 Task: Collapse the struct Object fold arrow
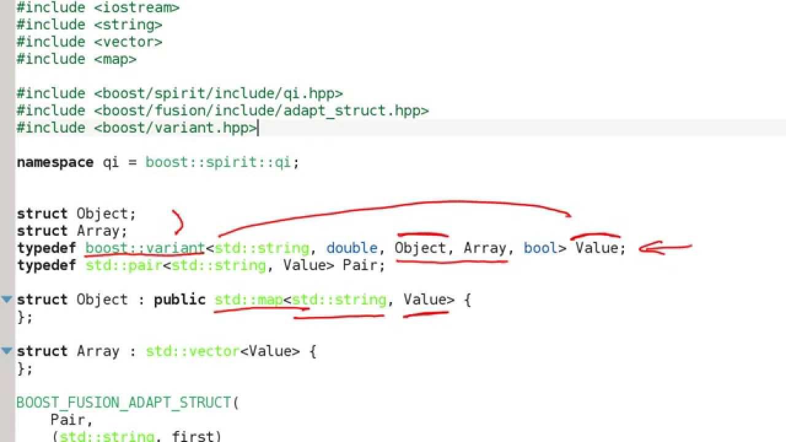click(x=7, y=300)
